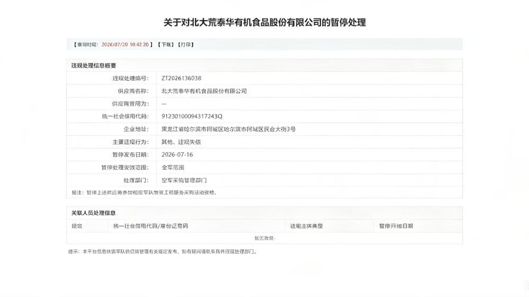Click the 供应商曾用名 label
Image resolution: width=529 pixels, height=297 pixels.
click(x=130, y=104)
